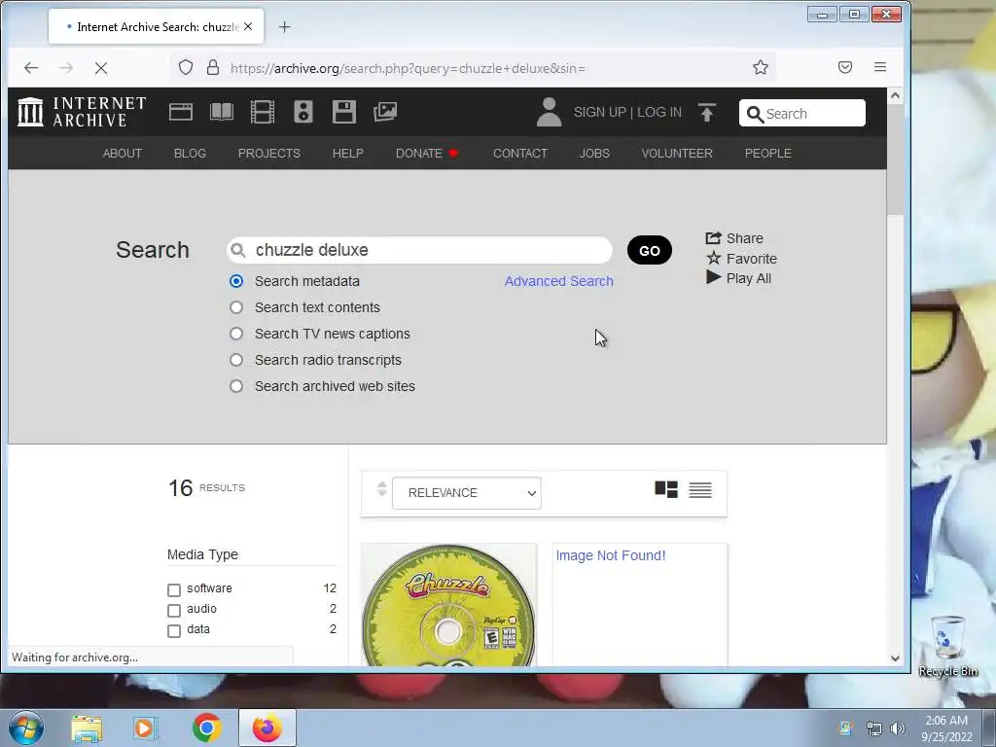Open volume control in system tray
The image size is (996, 747).
pos(898,729)
